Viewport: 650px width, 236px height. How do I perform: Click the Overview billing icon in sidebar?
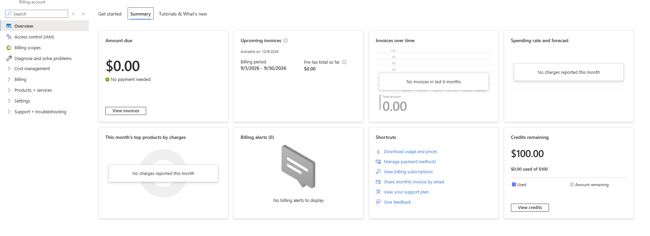[x=9, y=26]
